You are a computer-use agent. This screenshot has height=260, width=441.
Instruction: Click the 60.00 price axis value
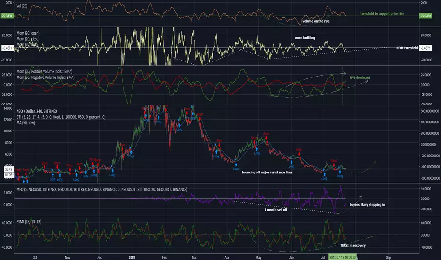(9, 154)
